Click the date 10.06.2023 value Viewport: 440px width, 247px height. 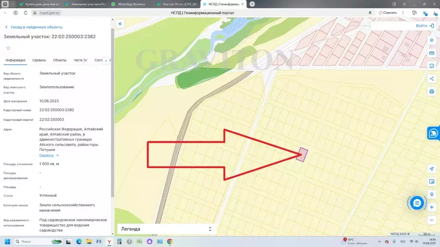(x=49, y=101)
